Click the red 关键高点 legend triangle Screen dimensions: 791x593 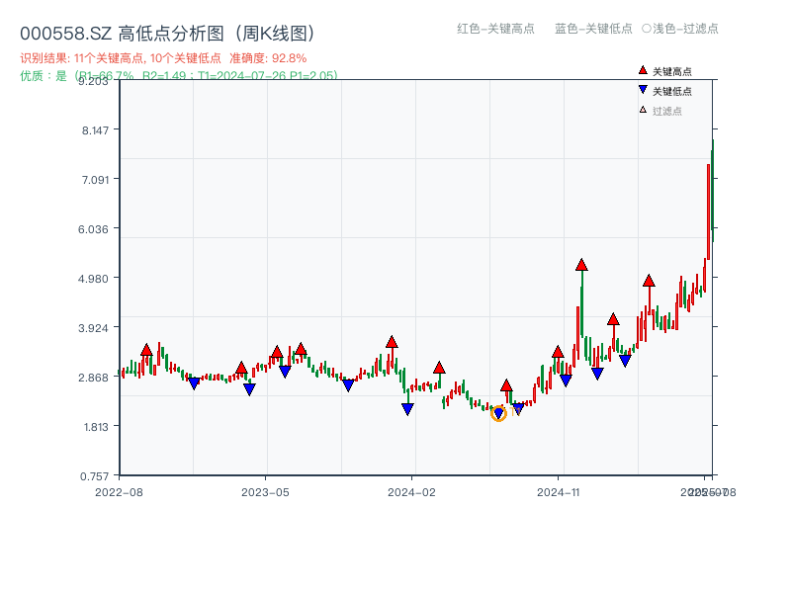pos(643,71)
